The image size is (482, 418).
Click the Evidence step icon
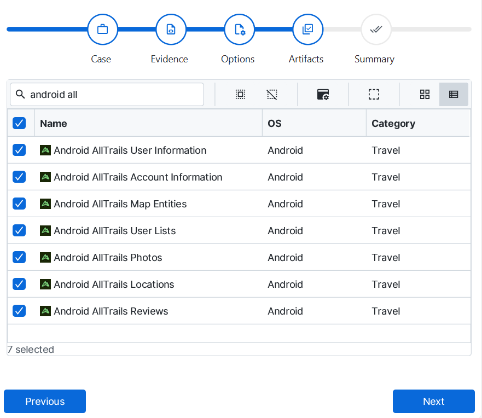coord(171,30)
